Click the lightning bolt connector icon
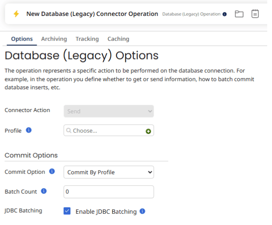 16,14
